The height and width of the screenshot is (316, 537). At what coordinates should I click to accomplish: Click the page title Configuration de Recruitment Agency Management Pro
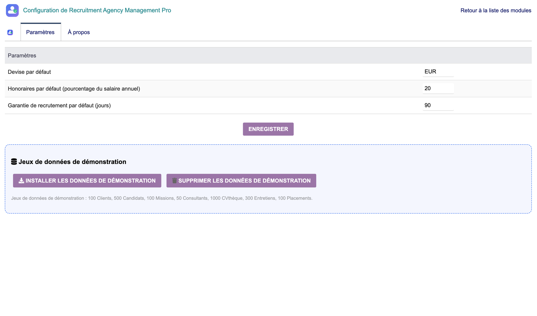click(x=97, y=10)
